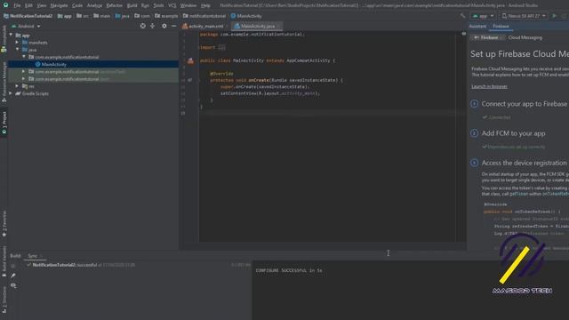Click Connect your app to Firebase heading
The image size is (569, 320).
tap(524, 104)
